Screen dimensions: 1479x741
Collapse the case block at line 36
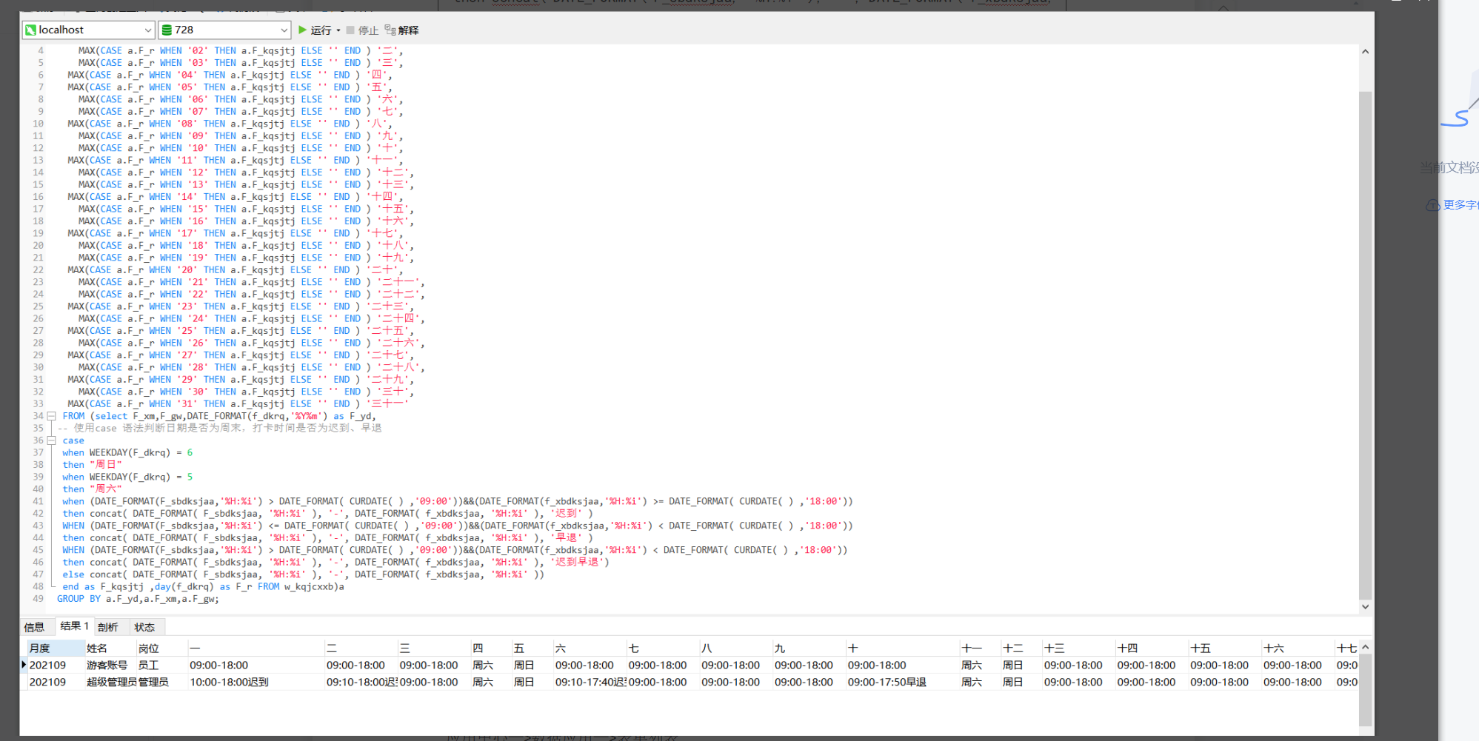[x=52, y=440]
